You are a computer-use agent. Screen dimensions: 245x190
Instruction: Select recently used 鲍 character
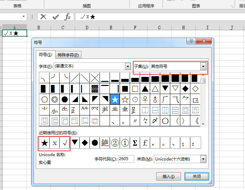click(x=105, y=143)
